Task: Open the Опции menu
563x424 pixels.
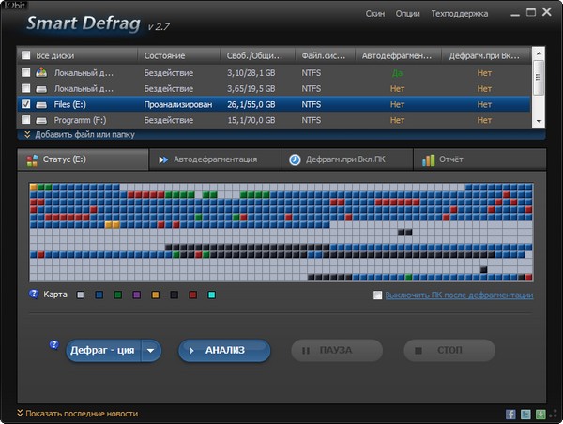Action: tap(407, 15)
